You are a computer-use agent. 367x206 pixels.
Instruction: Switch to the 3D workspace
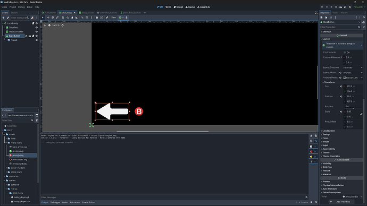point(168,7)
